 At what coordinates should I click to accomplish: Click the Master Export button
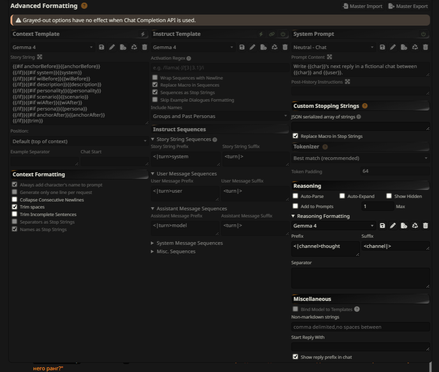coord(408,6)
